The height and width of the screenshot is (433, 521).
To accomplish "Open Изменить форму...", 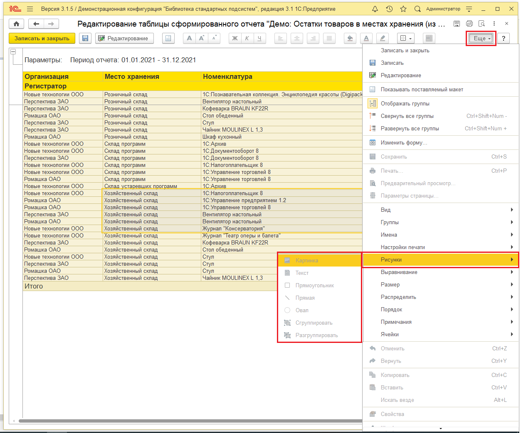I will point(440,142).
